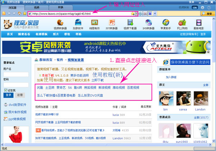Open the DVD转换器 disc icon
Screen dimensions: 216x151
click(x=148, y=22)
